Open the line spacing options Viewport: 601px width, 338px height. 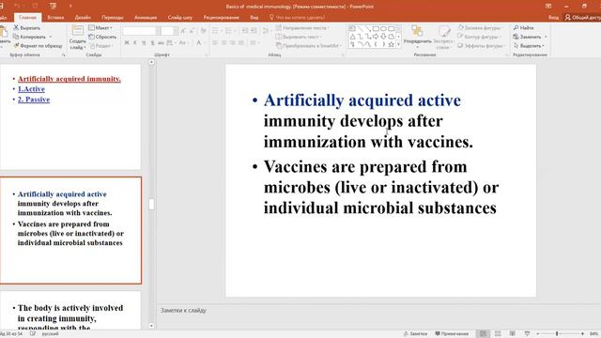(x=266, y=31)
